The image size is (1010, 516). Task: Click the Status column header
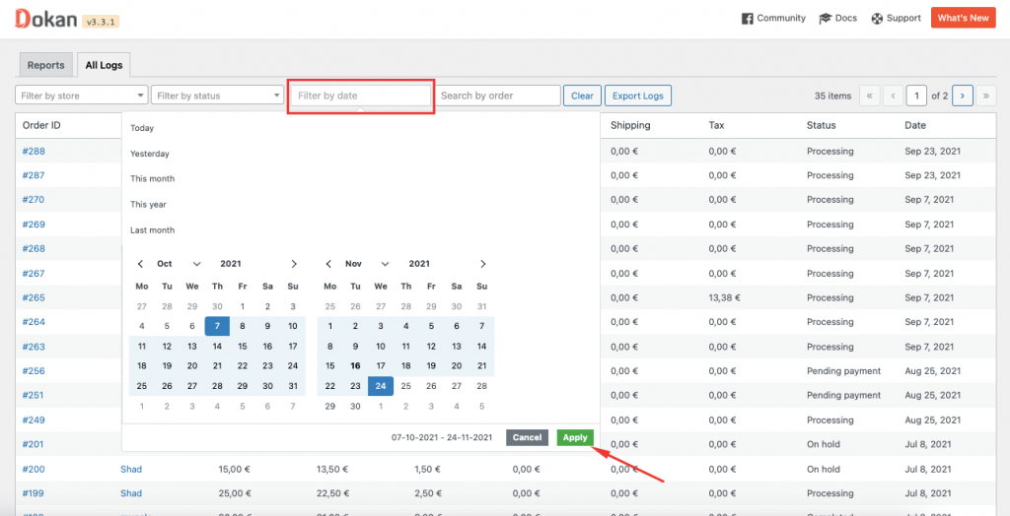coord(822,125)
